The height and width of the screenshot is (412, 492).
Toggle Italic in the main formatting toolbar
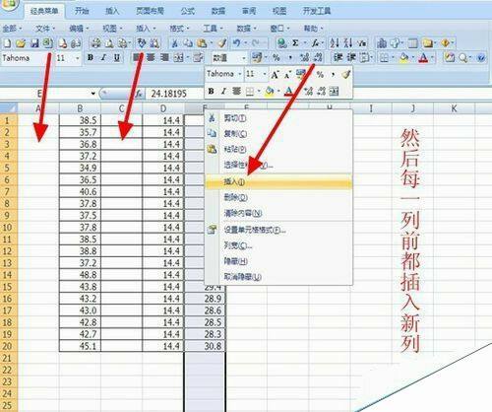coord(103,58)
